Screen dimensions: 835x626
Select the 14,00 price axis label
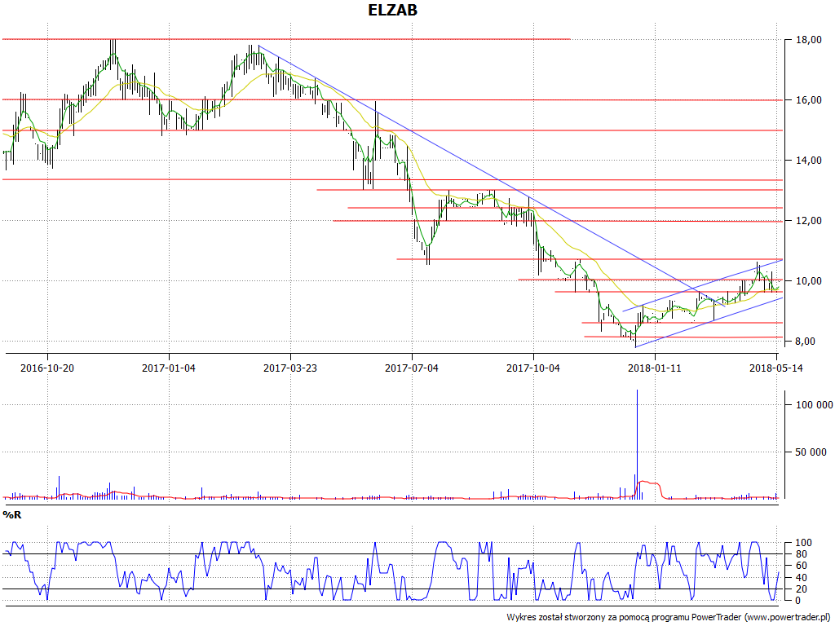(x=808, y=161)
